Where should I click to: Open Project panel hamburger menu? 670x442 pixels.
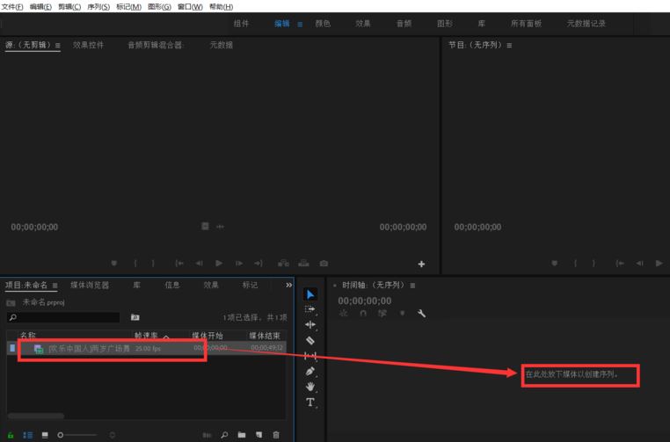[x=55, y=286]
